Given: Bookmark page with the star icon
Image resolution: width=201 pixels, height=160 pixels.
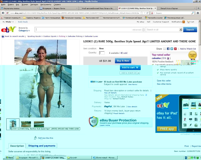Looking at the screenshot, I should click(142, 13).
